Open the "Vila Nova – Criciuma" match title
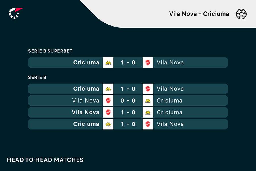The width and height of the screenshot is (256, 171). (199, 14)
